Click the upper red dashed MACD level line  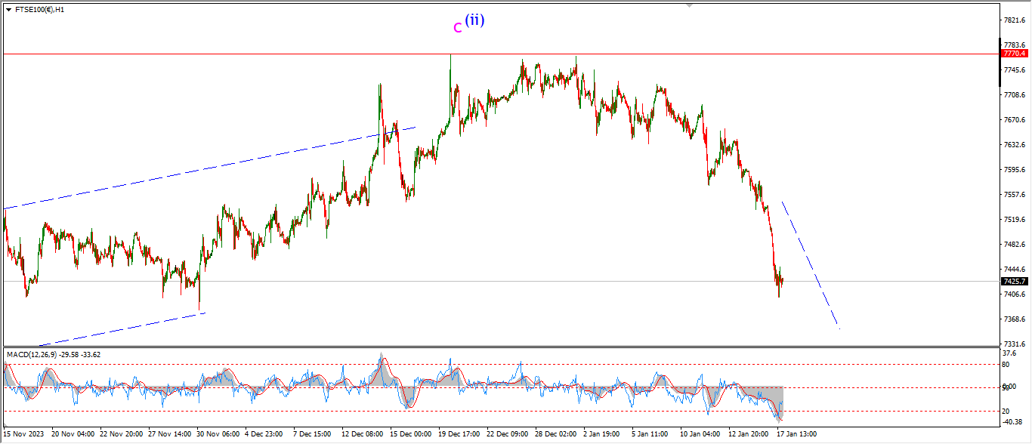click(x=227, y=364)
